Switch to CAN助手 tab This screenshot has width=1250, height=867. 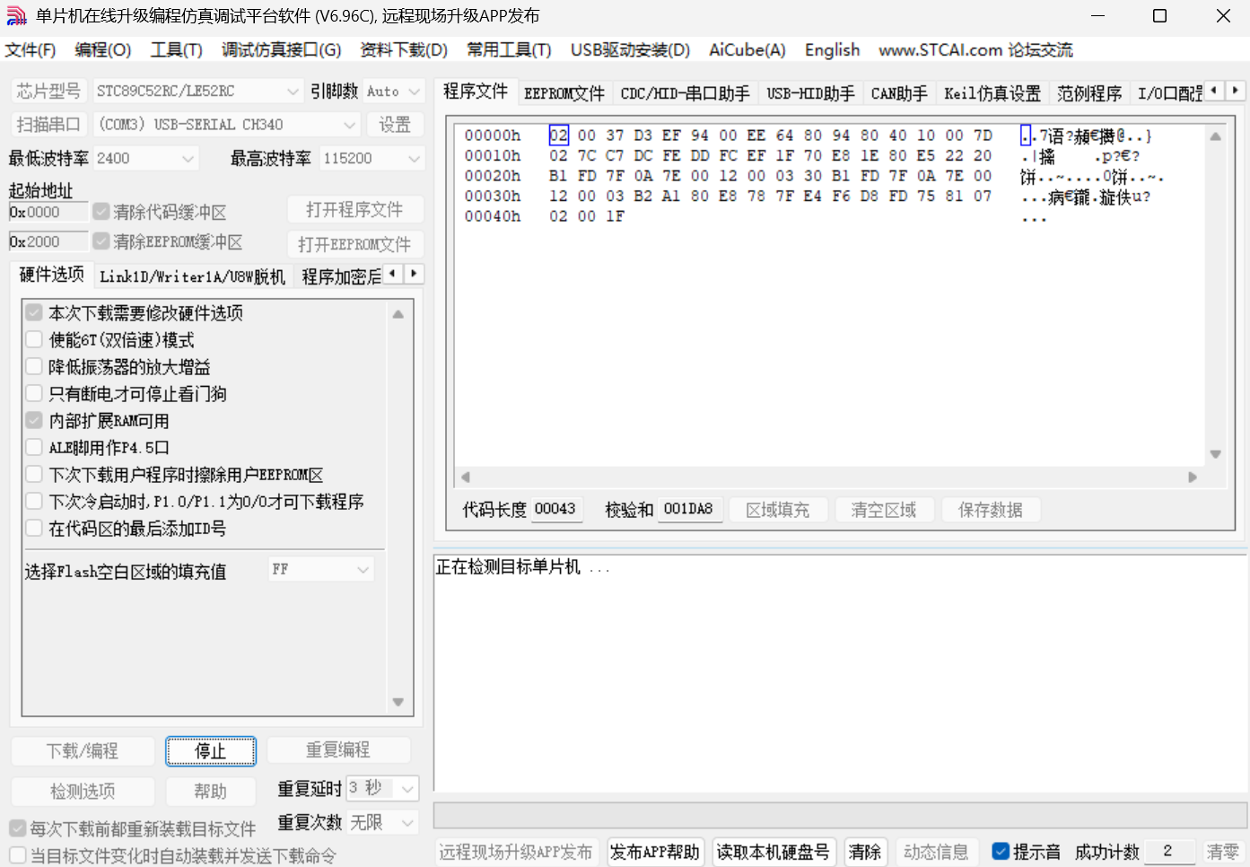point(898,93)
